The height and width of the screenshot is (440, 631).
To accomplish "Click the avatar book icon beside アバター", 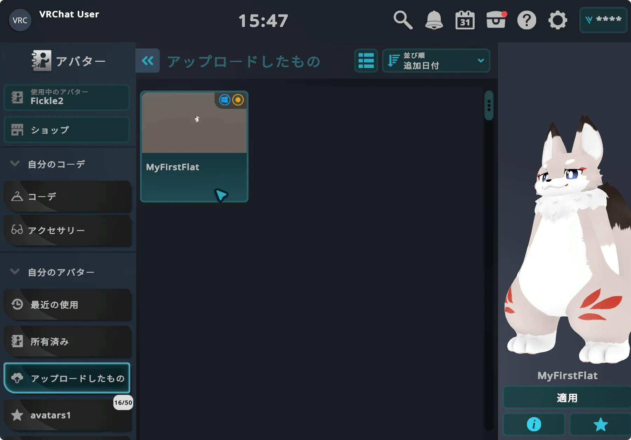I will (41, 61).
